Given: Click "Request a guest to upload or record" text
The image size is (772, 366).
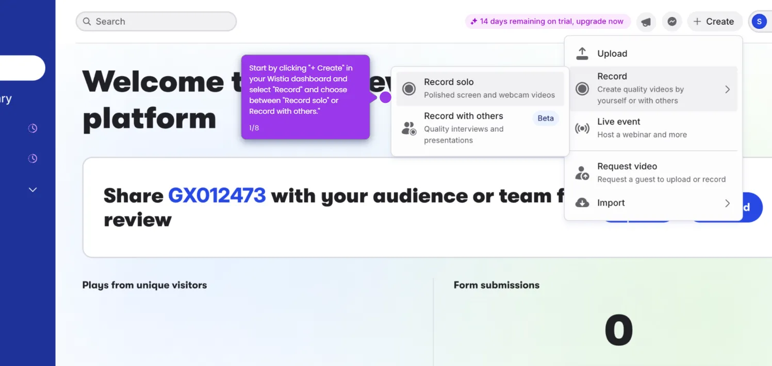Looking at the screenshot, I should pos(662,180).
